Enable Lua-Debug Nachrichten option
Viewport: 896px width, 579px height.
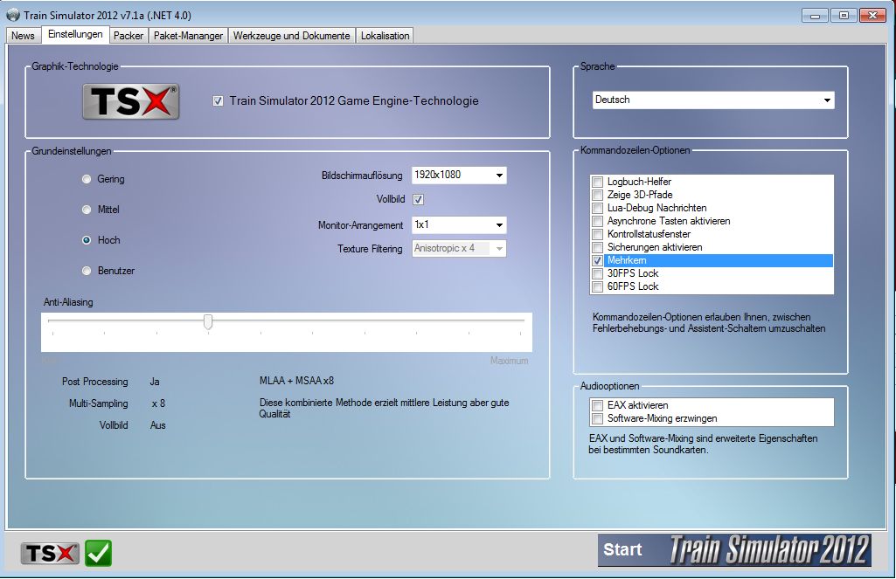(x=597, y=209)
